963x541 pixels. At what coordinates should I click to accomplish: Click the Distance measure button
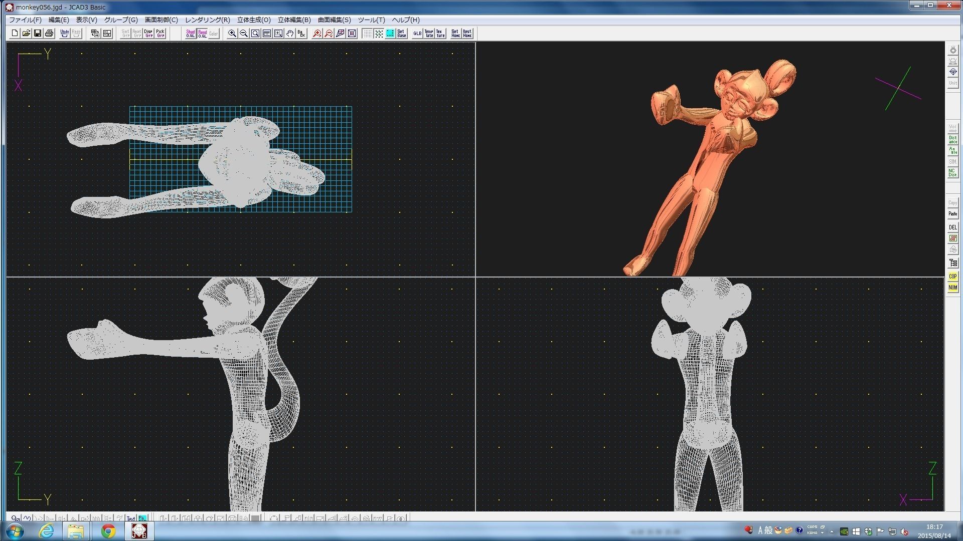click(x=952, y=140)
